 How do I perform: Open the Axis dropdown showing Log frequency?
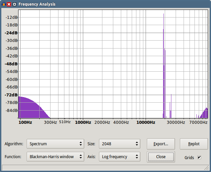click(x=120, y=157)
